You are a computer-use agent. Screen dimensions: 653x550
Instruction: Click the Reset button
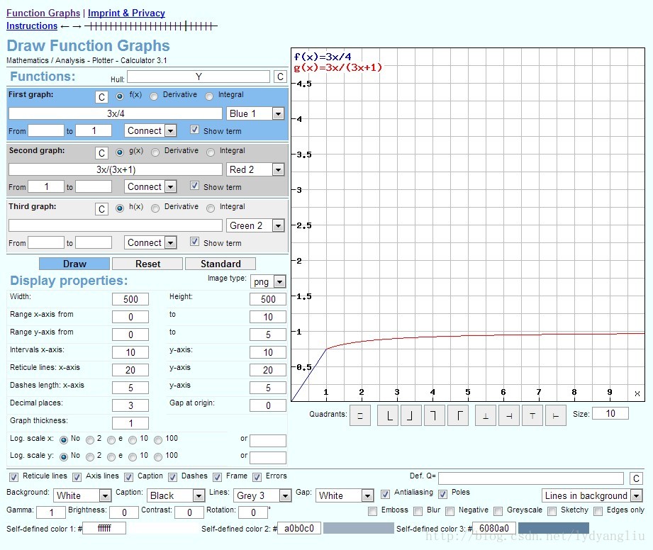(x=147, y=264)
